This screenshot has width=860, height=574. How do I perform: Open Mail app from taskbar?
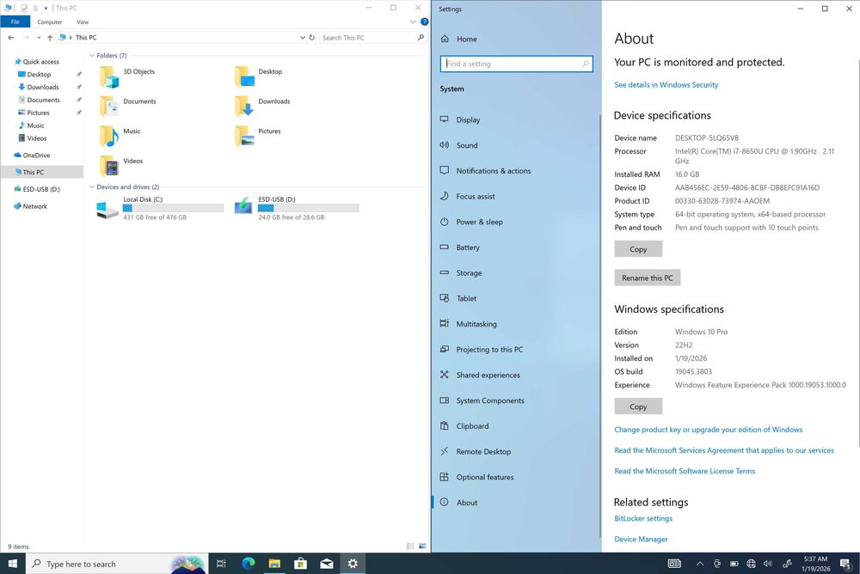(327, 563)
